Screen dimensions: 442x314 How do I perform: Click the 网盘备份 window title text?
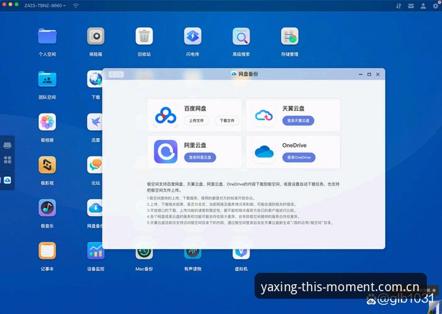248,74
